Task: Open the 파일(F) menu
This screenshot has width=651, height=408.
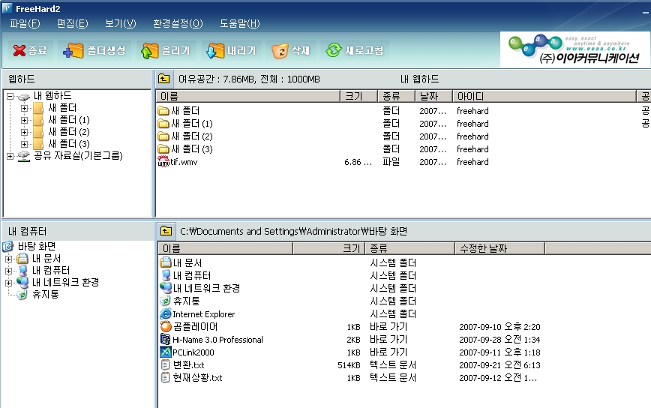Action: [25, 23]
